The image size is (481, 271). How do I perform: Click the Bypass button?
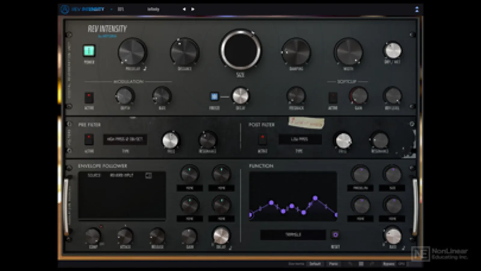coord(388,264)
